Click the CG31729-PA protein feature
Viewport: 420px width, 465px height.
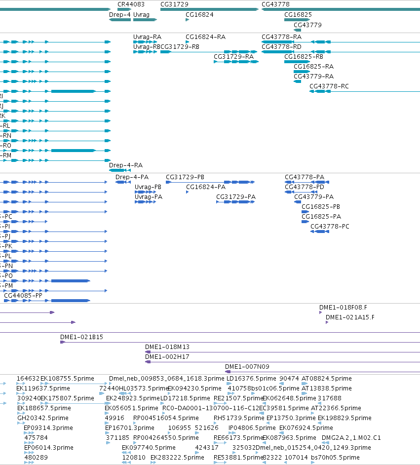(235, 202)
